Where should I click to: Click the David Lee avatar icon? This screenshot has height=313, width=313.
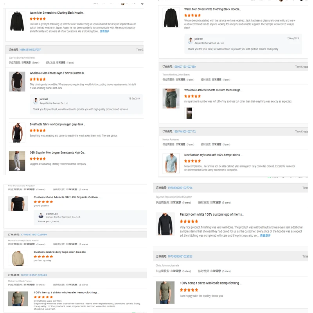coord(41,215)
